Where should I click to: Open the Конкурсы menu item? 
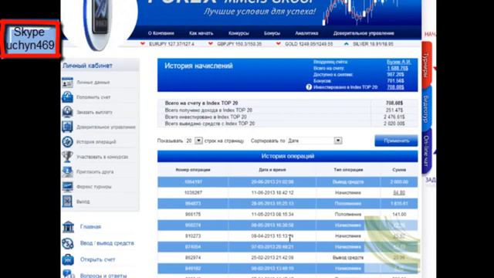coord(239,33)
